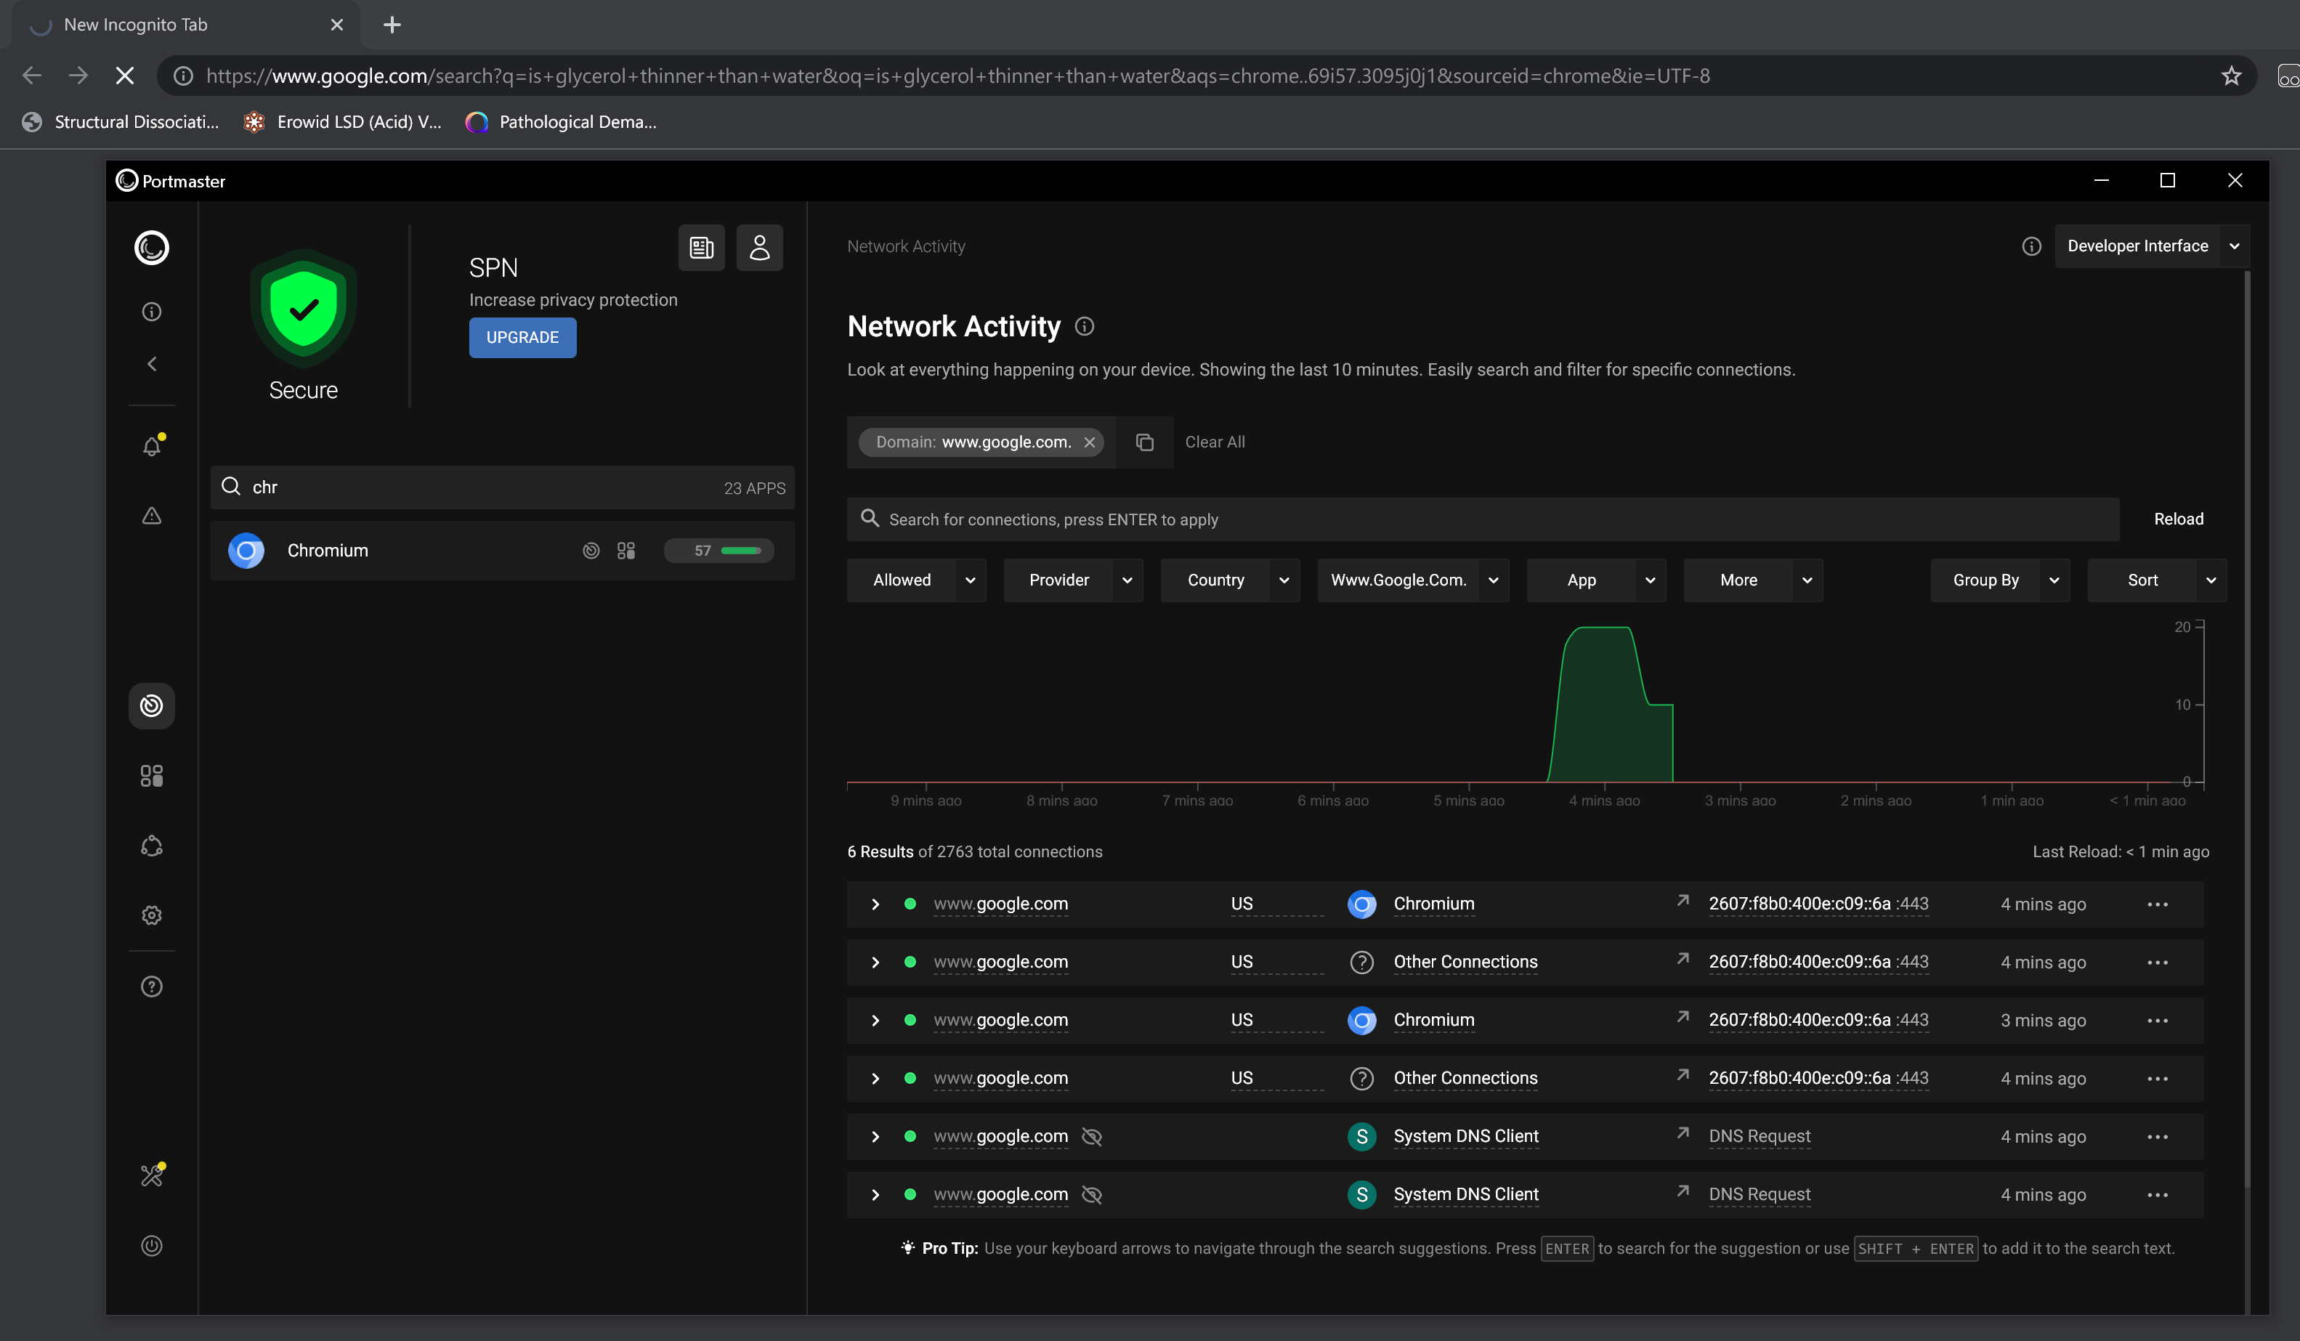Open the news panel icon above SPN
Viewport: 2300px width, 1341px height.
pos(701,248)
